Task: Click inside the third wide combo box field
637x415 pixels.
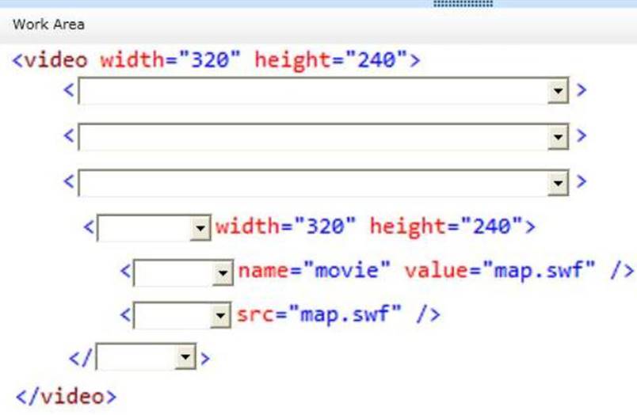Action: [313, 183]
